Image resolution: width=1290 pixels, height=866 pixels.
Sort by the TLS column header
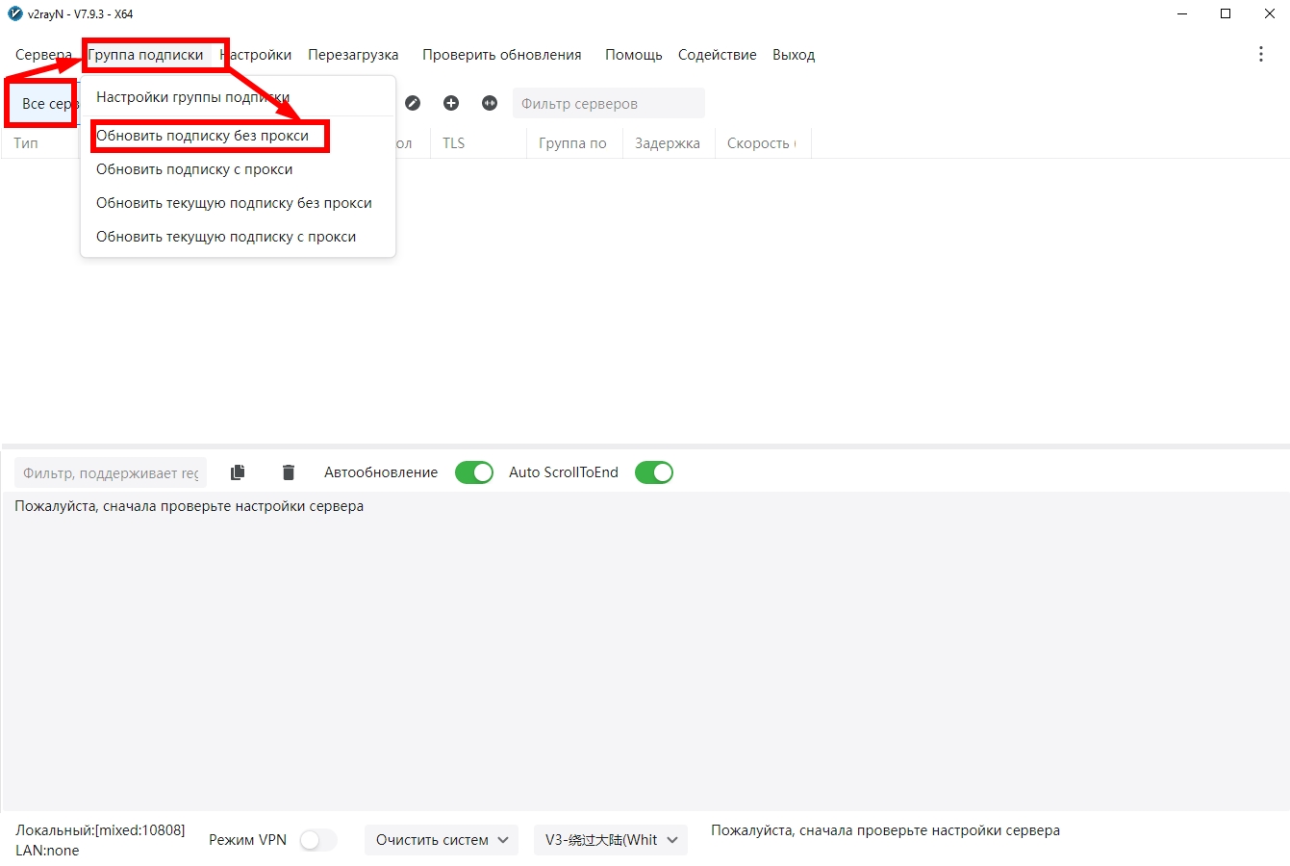454,143
